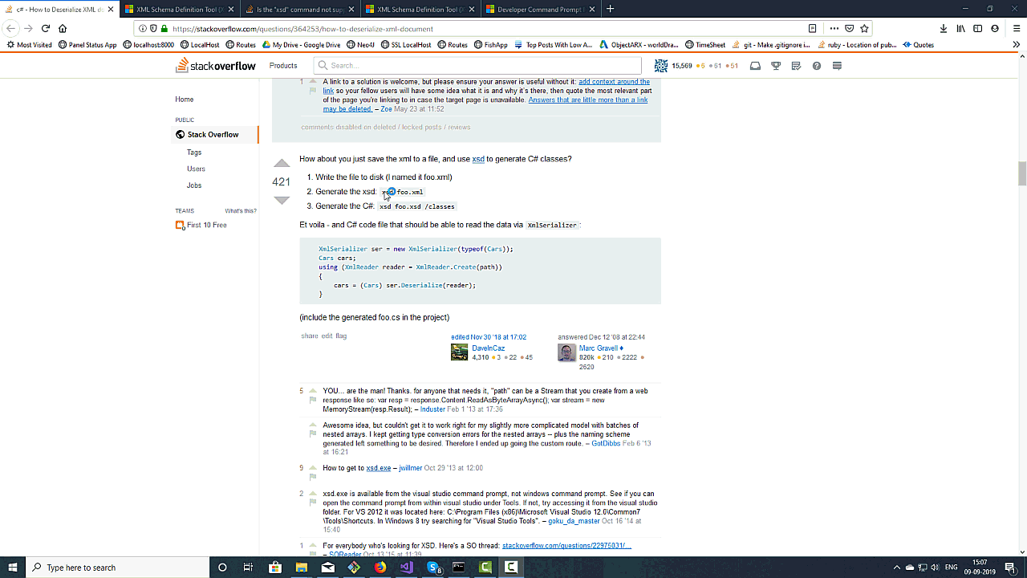
Task: Toggle reader view in the address bar
Action: [812, 28]
